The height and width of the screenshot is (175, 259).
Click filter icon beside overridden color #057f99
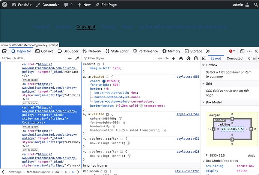point(120,119)
